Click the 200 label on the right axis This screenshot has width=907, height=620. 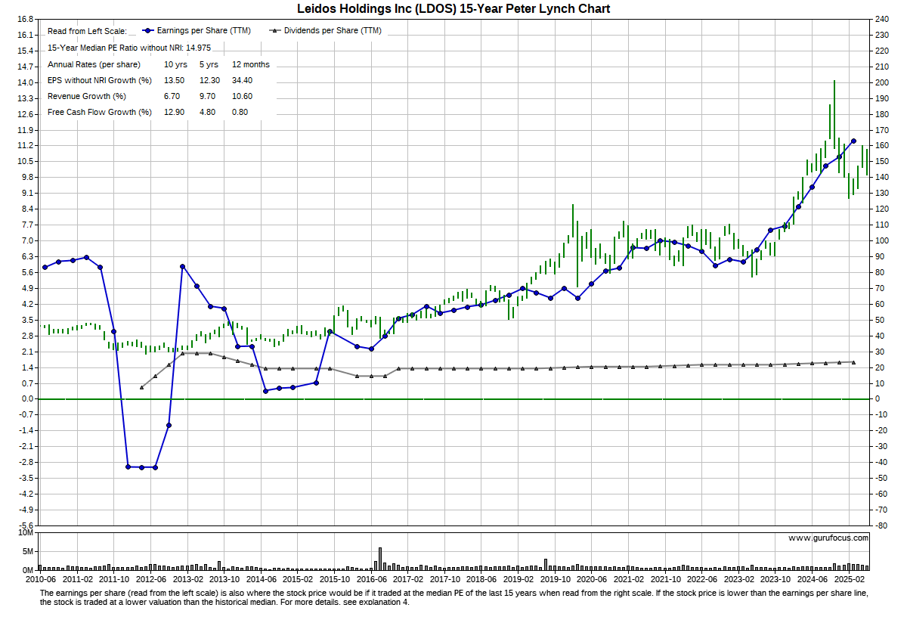(x=882, y=82)
